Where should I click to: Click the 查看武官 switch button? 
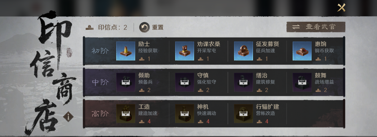316,27
